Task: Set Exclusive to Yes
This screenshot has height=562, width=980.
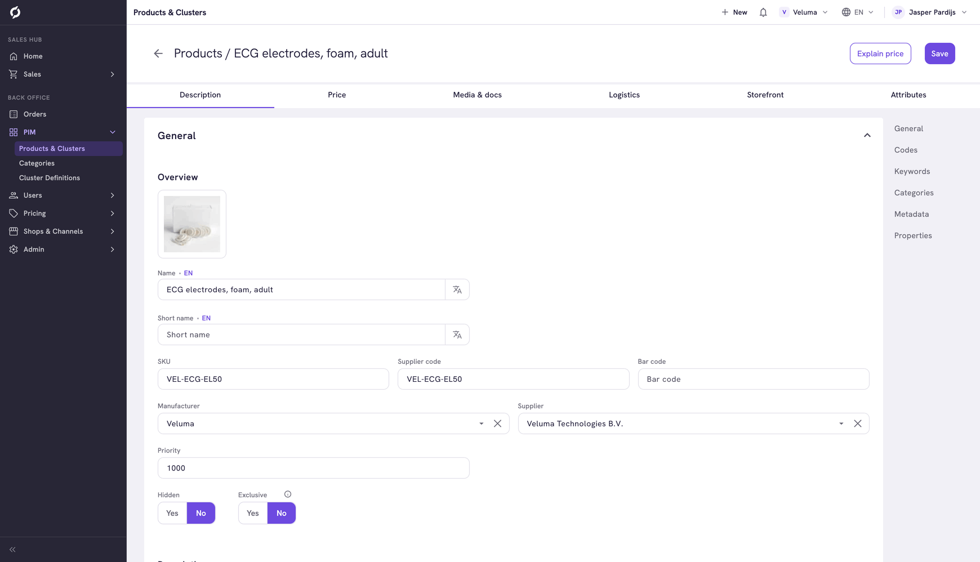Action: tap(253, 513)
